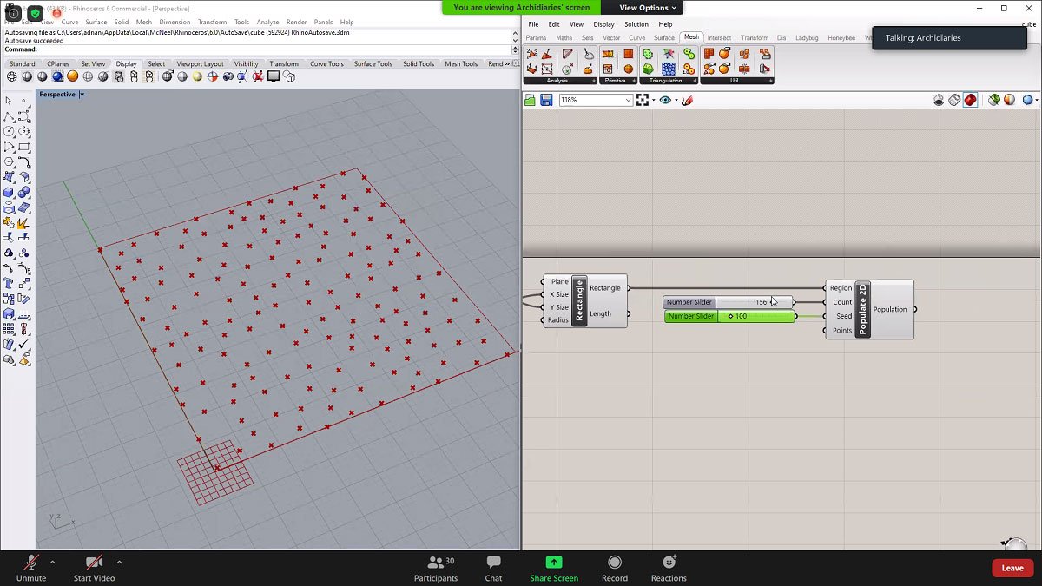Screen dimensions: 1042x586
Task: Switch to the Mesh tab in Grasshopper
Action: click(x=691, y=36)
